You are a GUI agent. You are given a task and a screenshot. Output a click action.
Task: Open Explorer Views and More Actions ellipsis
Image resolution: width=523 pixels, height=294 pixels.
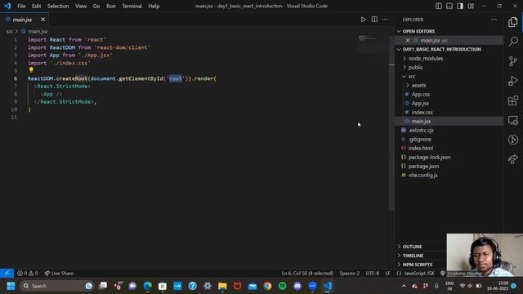494,20
